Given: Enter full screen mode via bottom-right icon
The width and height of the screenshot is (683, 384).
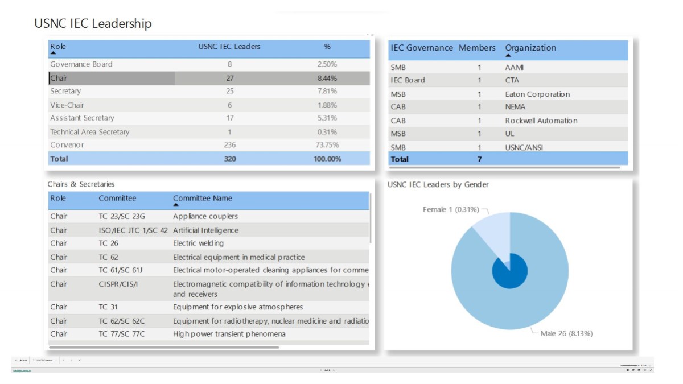Looking at the screenshot, I should pos(651,370).
